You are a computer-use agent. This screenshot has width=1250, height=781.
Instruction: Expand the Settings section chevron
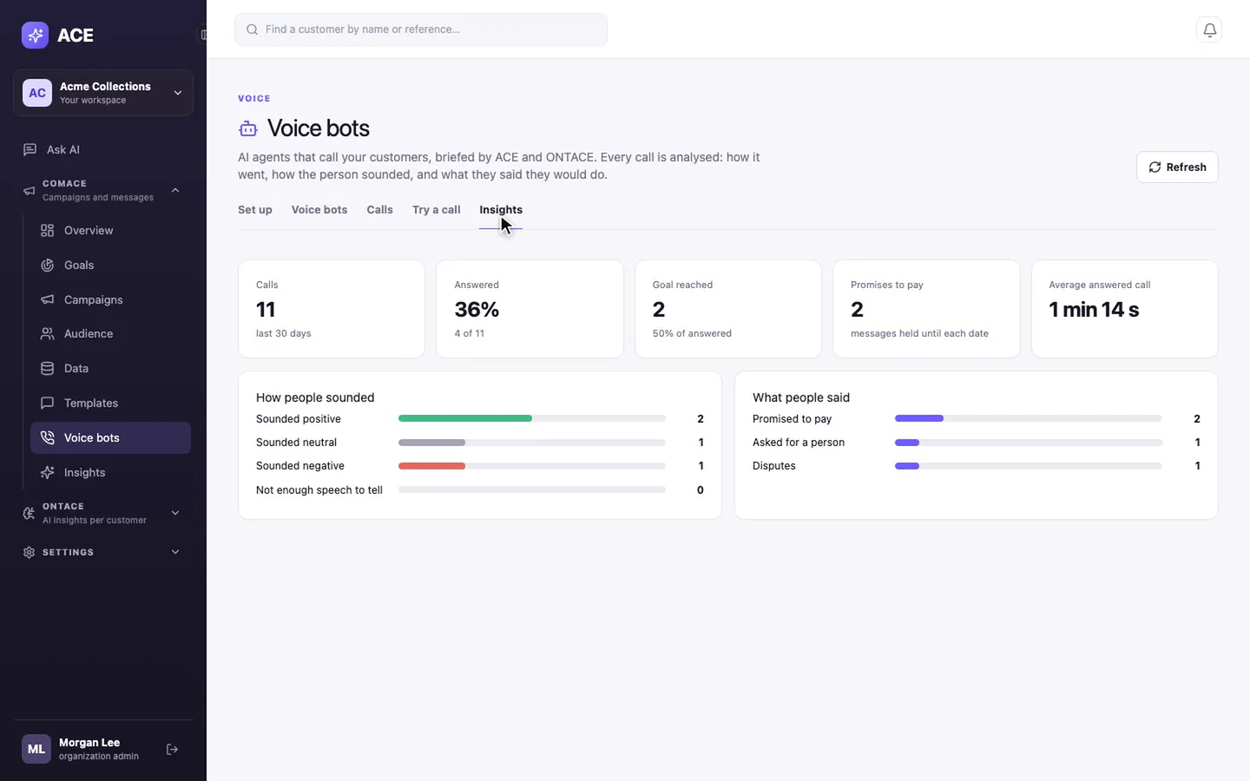(x=175, y=553)
